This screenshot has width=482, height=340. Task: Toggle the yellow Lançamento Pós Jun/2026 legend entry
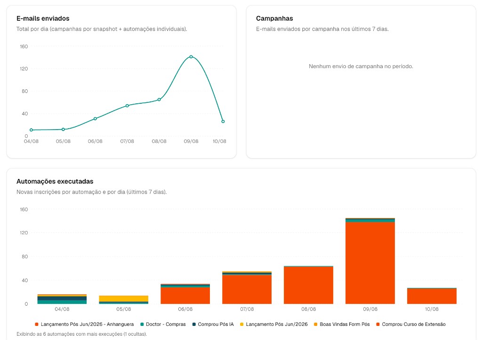[x=274, y=324]
